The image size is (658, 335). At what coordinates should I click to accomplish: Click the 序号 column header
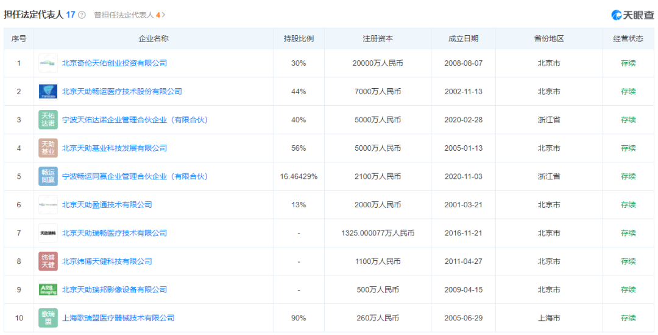[19, 38]
